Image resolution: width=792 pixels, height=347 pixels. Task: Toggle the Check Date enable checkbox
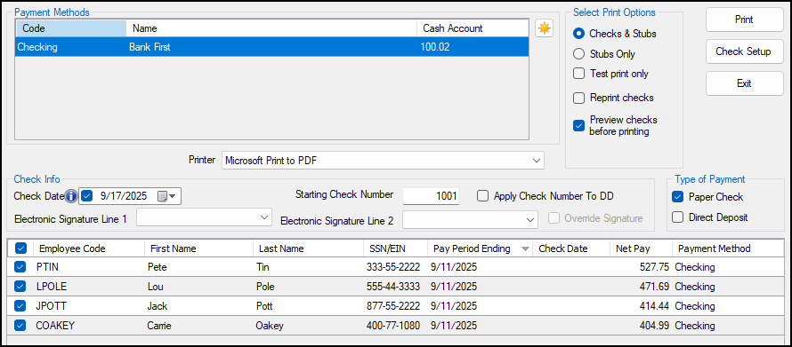click(87, 196)
